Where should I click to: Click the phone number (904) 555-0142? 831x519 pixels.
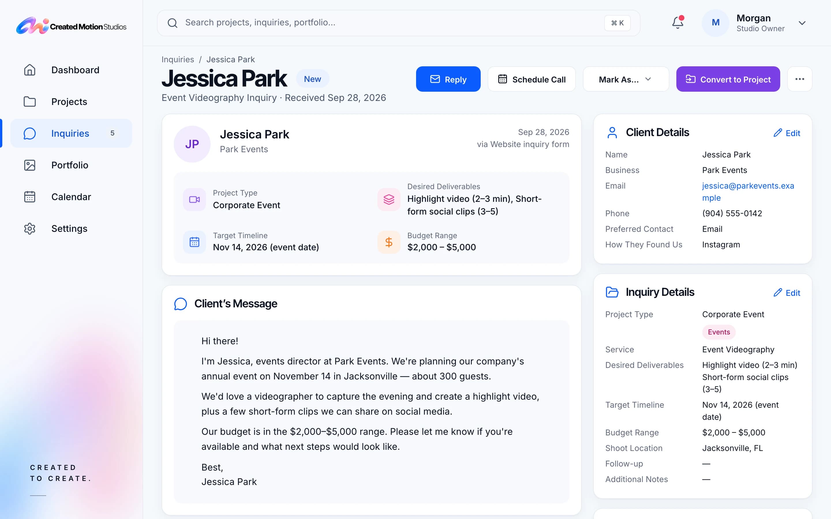pyautogui.click(x=732, y=213)
